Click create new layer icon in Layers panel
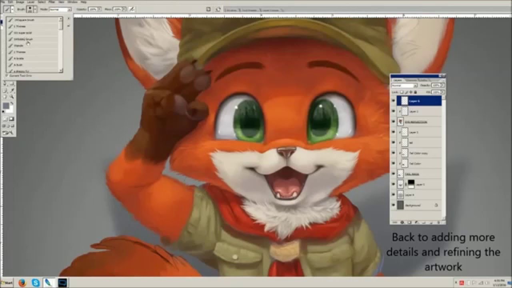Image resolution: width=512 pixels, height=288 pixels. (x=431, y=222)
